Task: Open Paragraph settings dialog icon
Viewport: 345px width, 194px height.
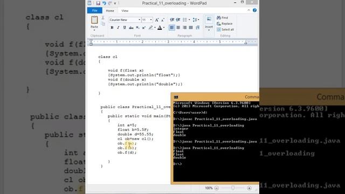Action: 198,27
